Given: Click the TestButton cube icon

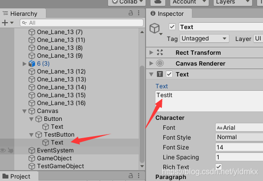Looking at the screenshot, I should point(39,135).
